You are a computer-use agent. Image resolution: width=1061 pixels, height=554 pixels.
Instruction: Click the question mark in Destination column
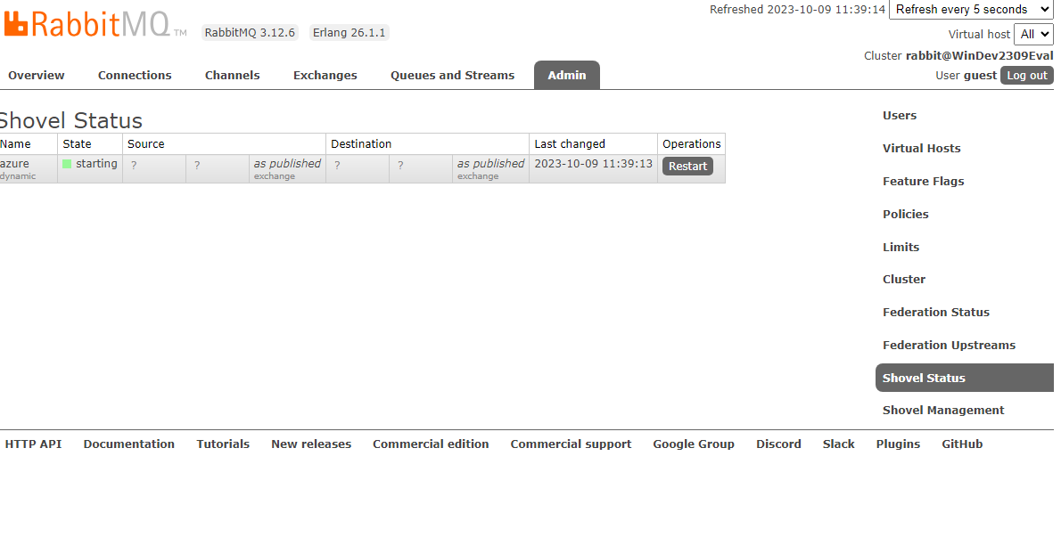pyautogui.click(x=336, y=164)
